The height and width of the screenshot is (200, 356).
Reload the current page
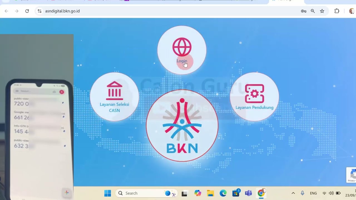[x=27, y=11]
